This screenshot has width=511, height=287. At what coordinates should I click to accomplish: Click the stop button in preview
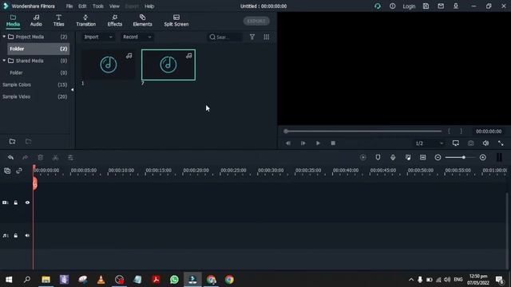(x=333, y=143)
